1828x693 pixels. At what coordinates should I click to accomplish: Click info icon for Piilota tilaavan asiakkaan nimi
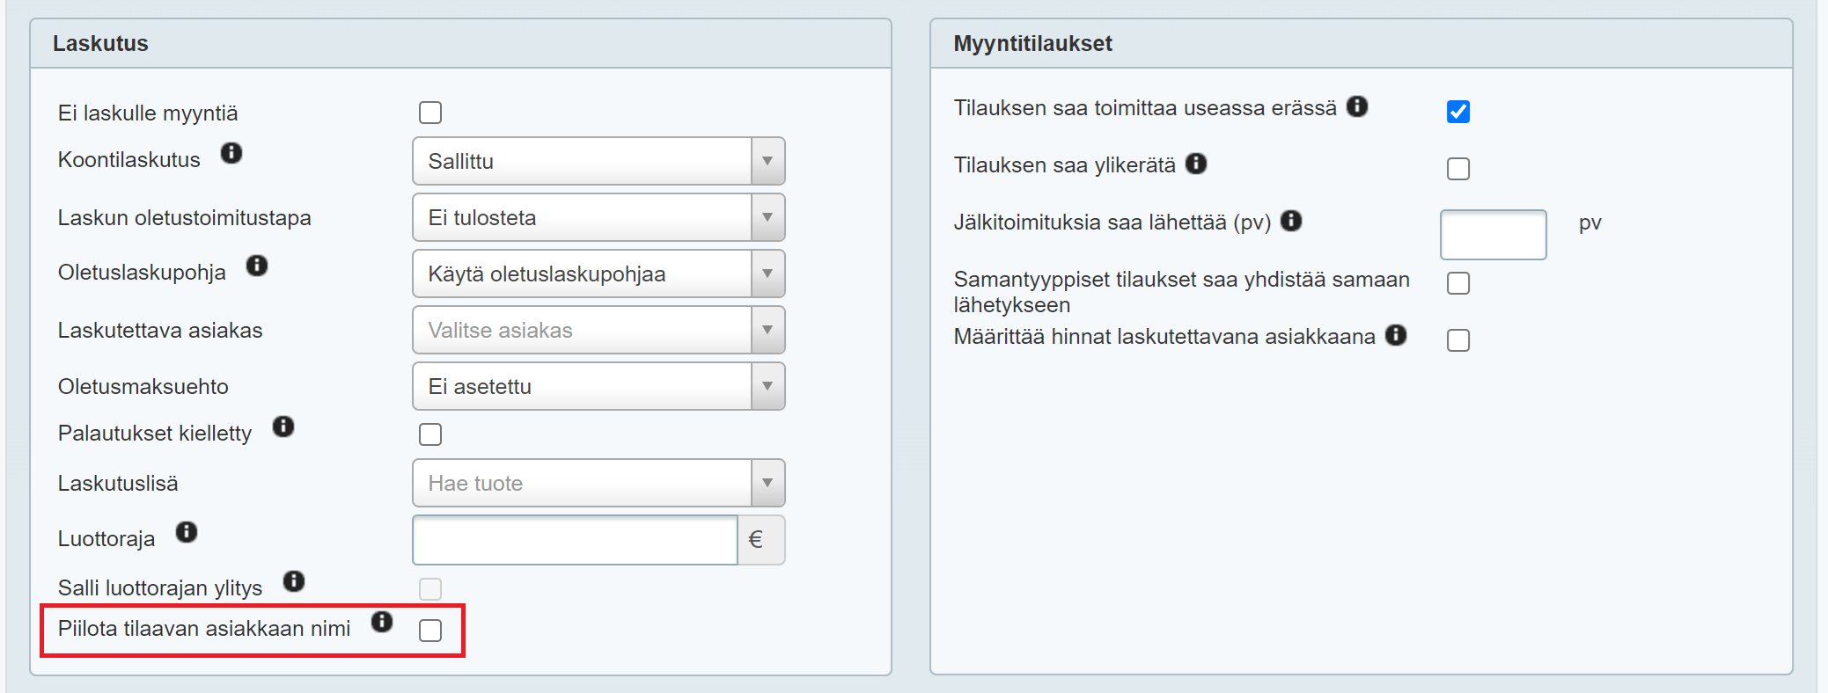382,622
